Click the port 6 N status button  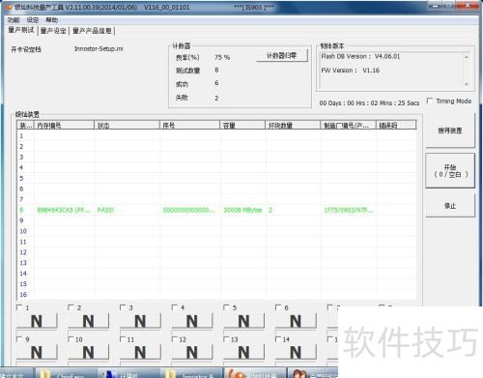point(296,321)
